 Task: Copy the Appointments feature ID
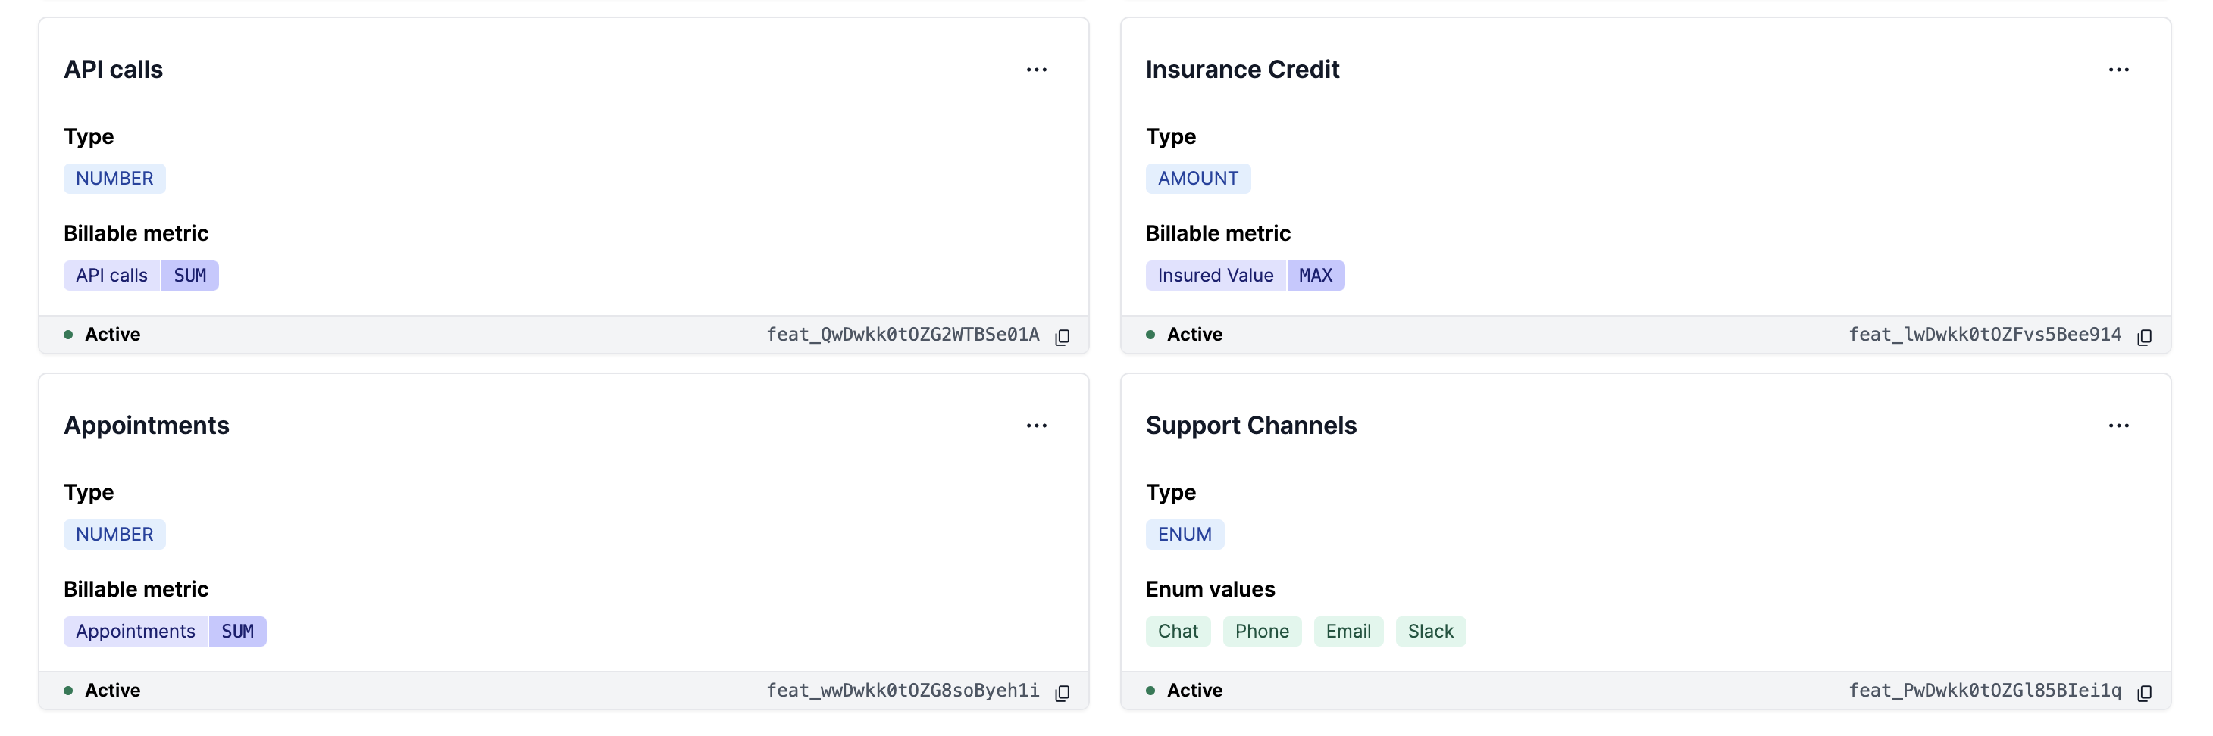click(1062, 692)
